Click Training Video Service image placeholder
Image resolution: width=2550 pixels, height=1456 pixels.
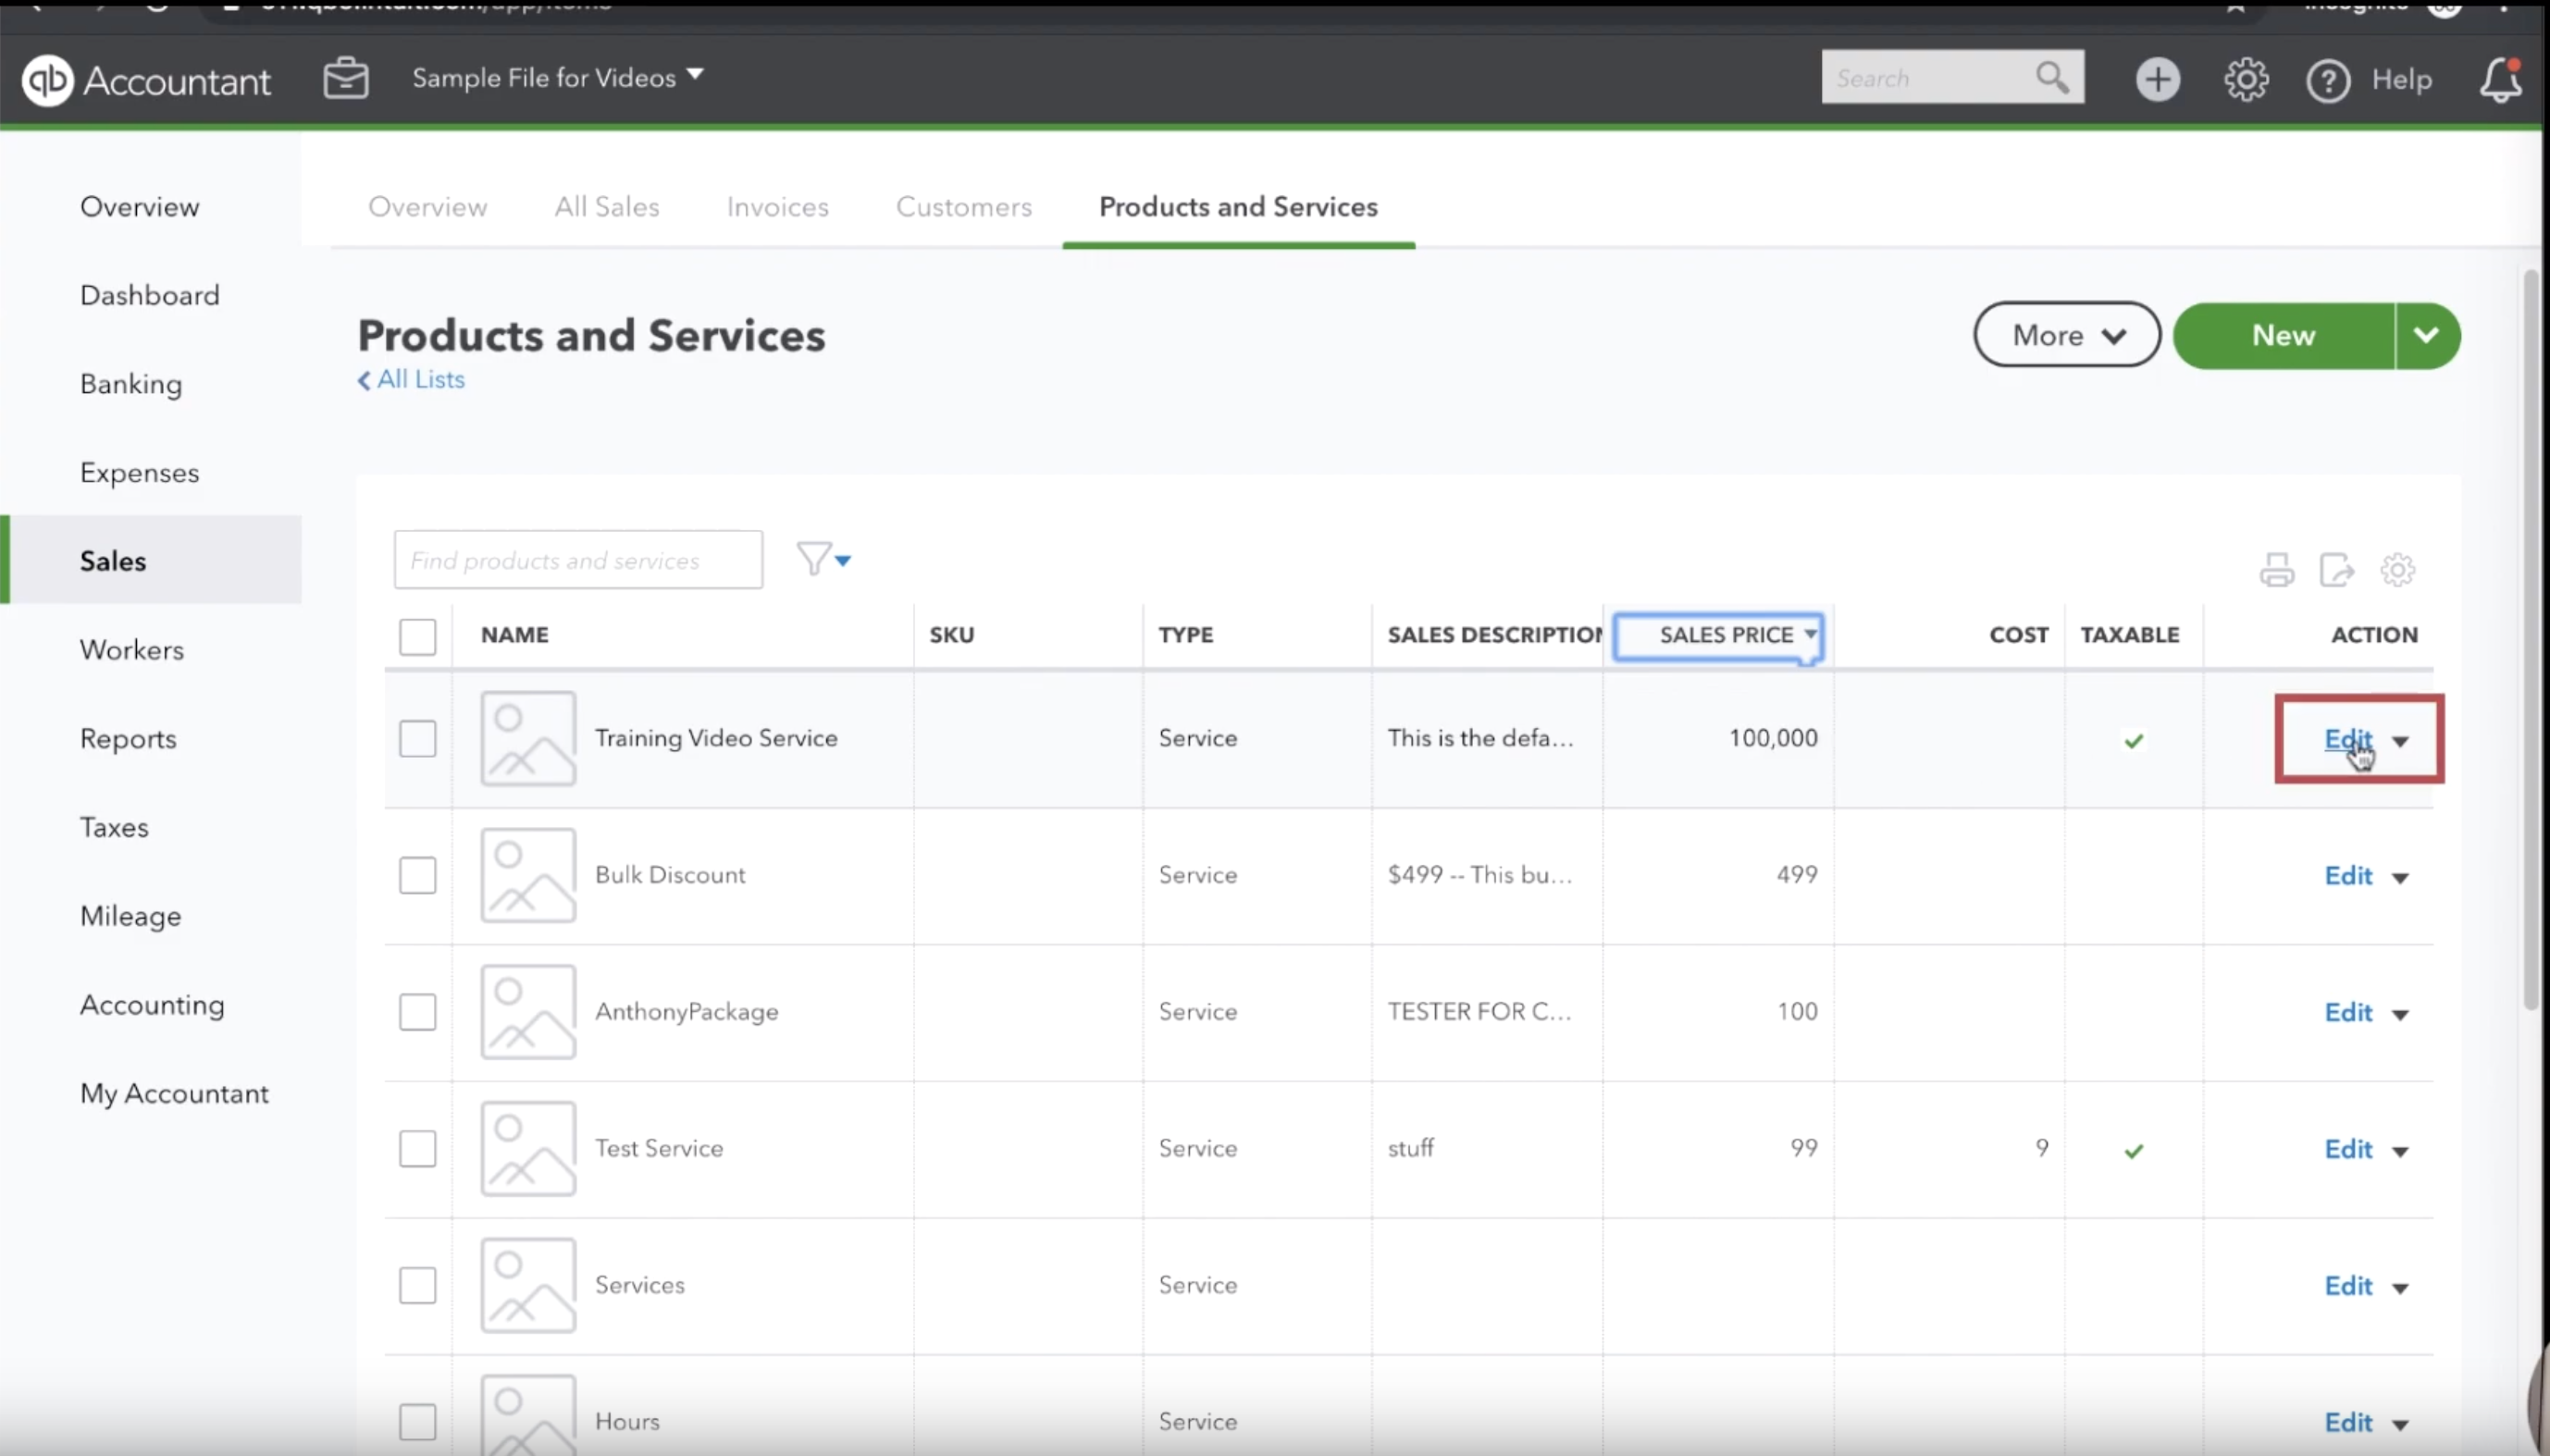coord(528,738)
